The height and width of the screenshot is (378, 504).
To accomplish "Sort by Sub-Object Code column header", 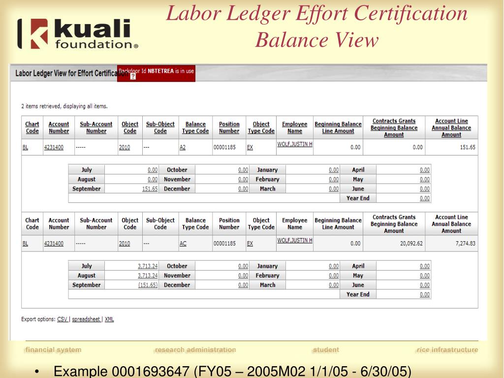I will click(x=160, y=127).
